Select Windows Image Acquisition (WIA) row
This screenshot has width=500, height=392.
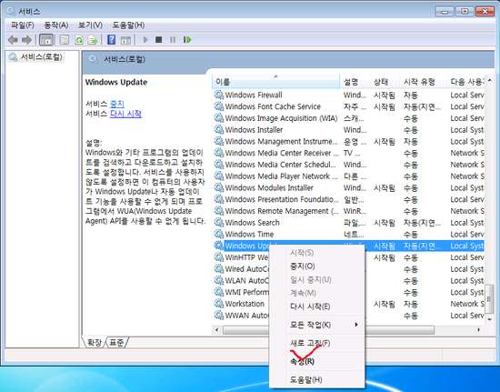348,118
